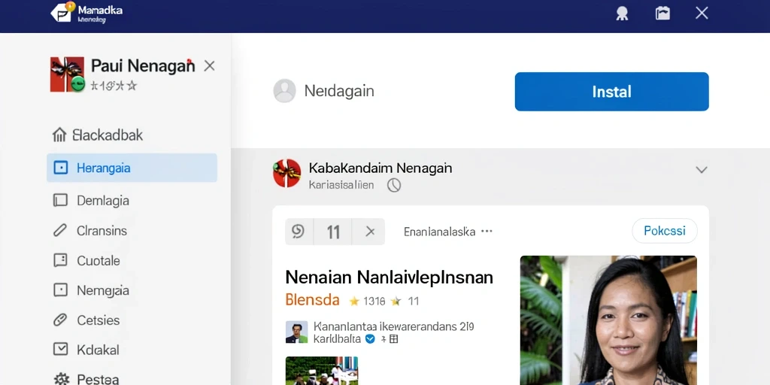Screen dimensions: 770x385
Task: Click the award ribbon icon in top bar
Action: point(622,14)
